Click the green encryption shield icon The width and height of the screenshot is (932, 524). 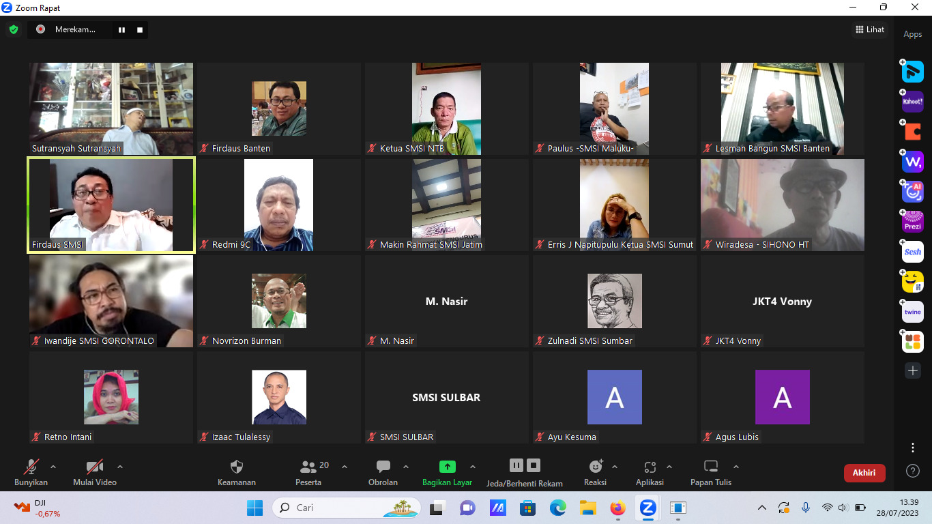point(14,29)
